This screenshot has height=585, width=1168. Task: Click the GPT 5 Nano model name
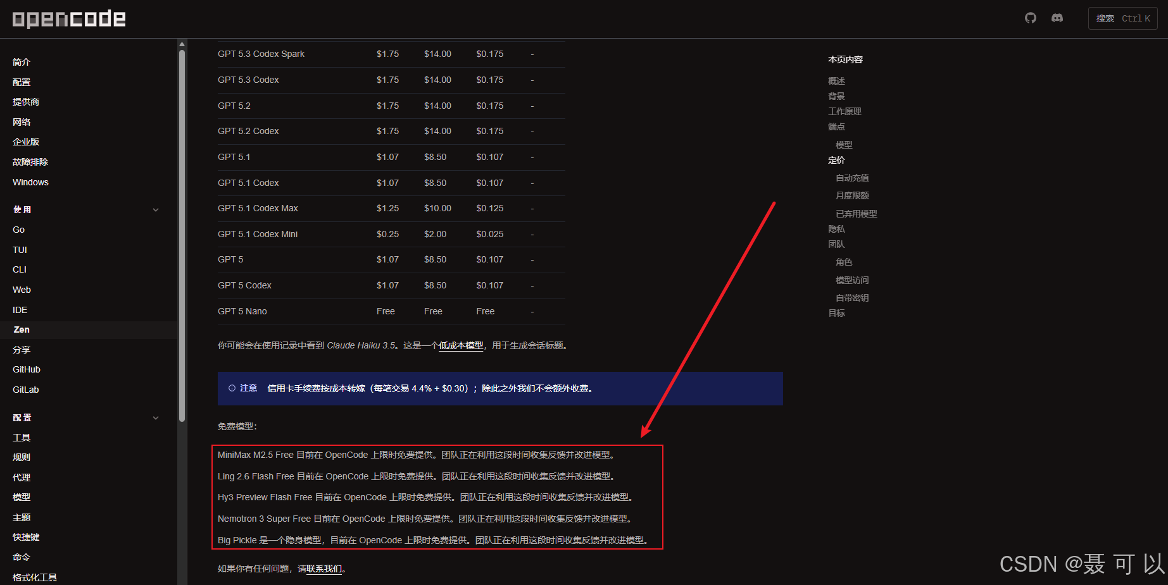pos(242,311)
